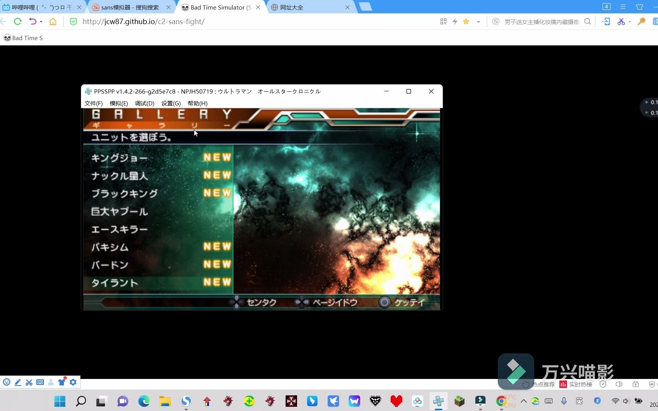This screenshot has height=411, width=658.
Task: Open 文件(F) menu in PPSSPP
Action: [94, 103]
